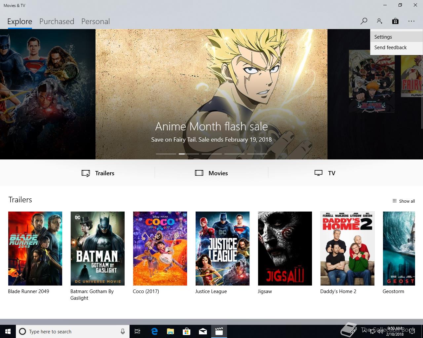
Task: Click the Cortana circle icon in search box
Action: pyautogui.click(x=22, y=331)
